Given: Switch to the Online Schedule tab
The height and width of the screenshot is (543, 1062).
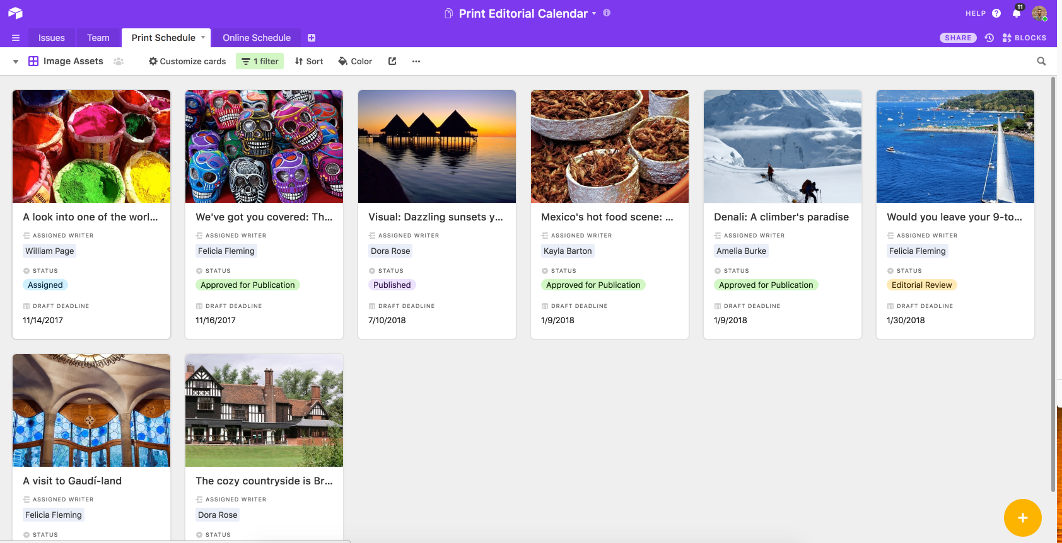Looking at the screenshot, I should click(x=257, y=38).
